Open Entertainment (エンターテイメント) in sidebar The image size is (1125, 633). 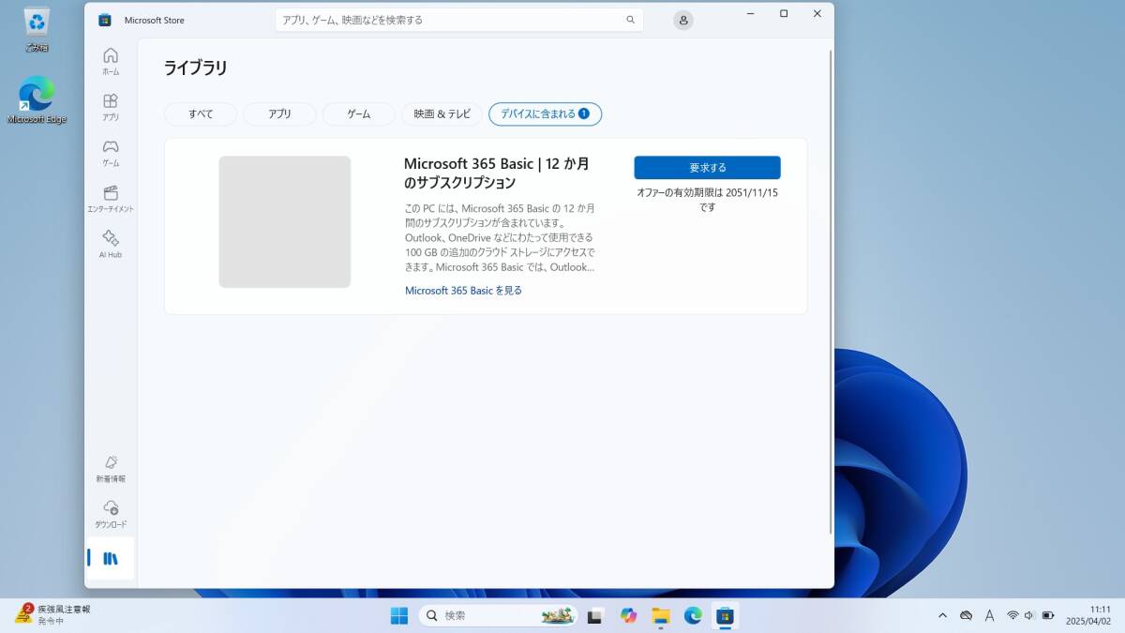pos(111,199)
